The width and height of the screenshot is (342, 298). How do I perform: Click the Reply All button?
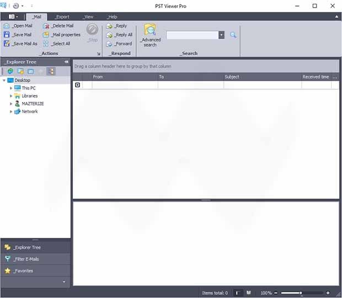[x=119, y=35]
